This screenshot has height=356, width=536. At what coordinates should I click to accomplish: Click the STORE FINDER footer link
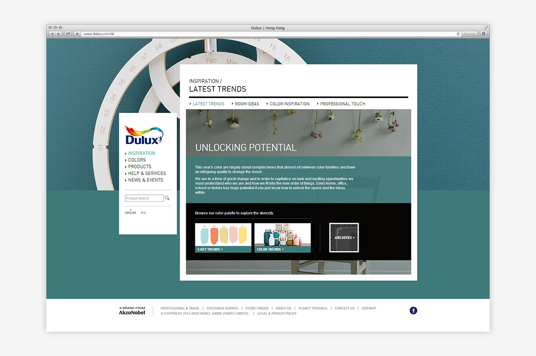click(257, 308)
